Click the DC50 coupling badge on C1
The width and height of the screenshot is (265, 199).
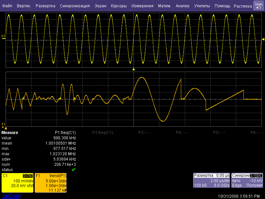tap(27, 176)
